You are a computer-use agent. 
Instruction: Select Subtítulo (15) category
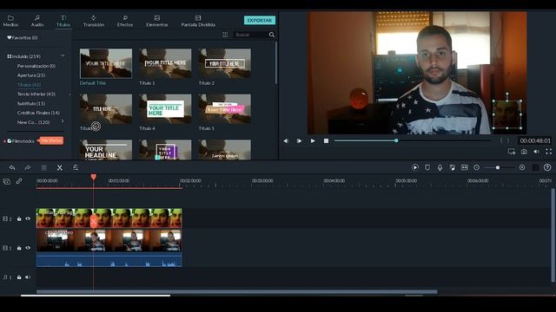coord(31,104)
